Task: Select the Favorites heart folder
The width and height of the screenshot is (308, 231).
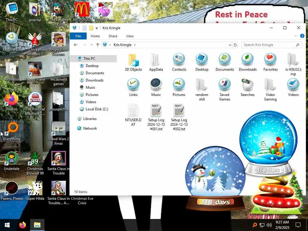Action: 270,63
